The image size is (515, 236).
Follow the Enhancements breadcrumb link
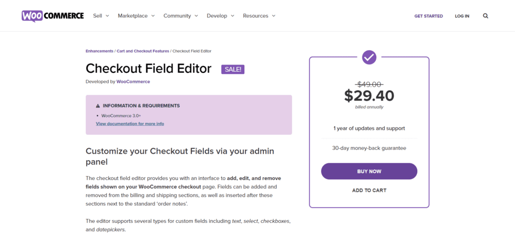click(x=99, y=51)
